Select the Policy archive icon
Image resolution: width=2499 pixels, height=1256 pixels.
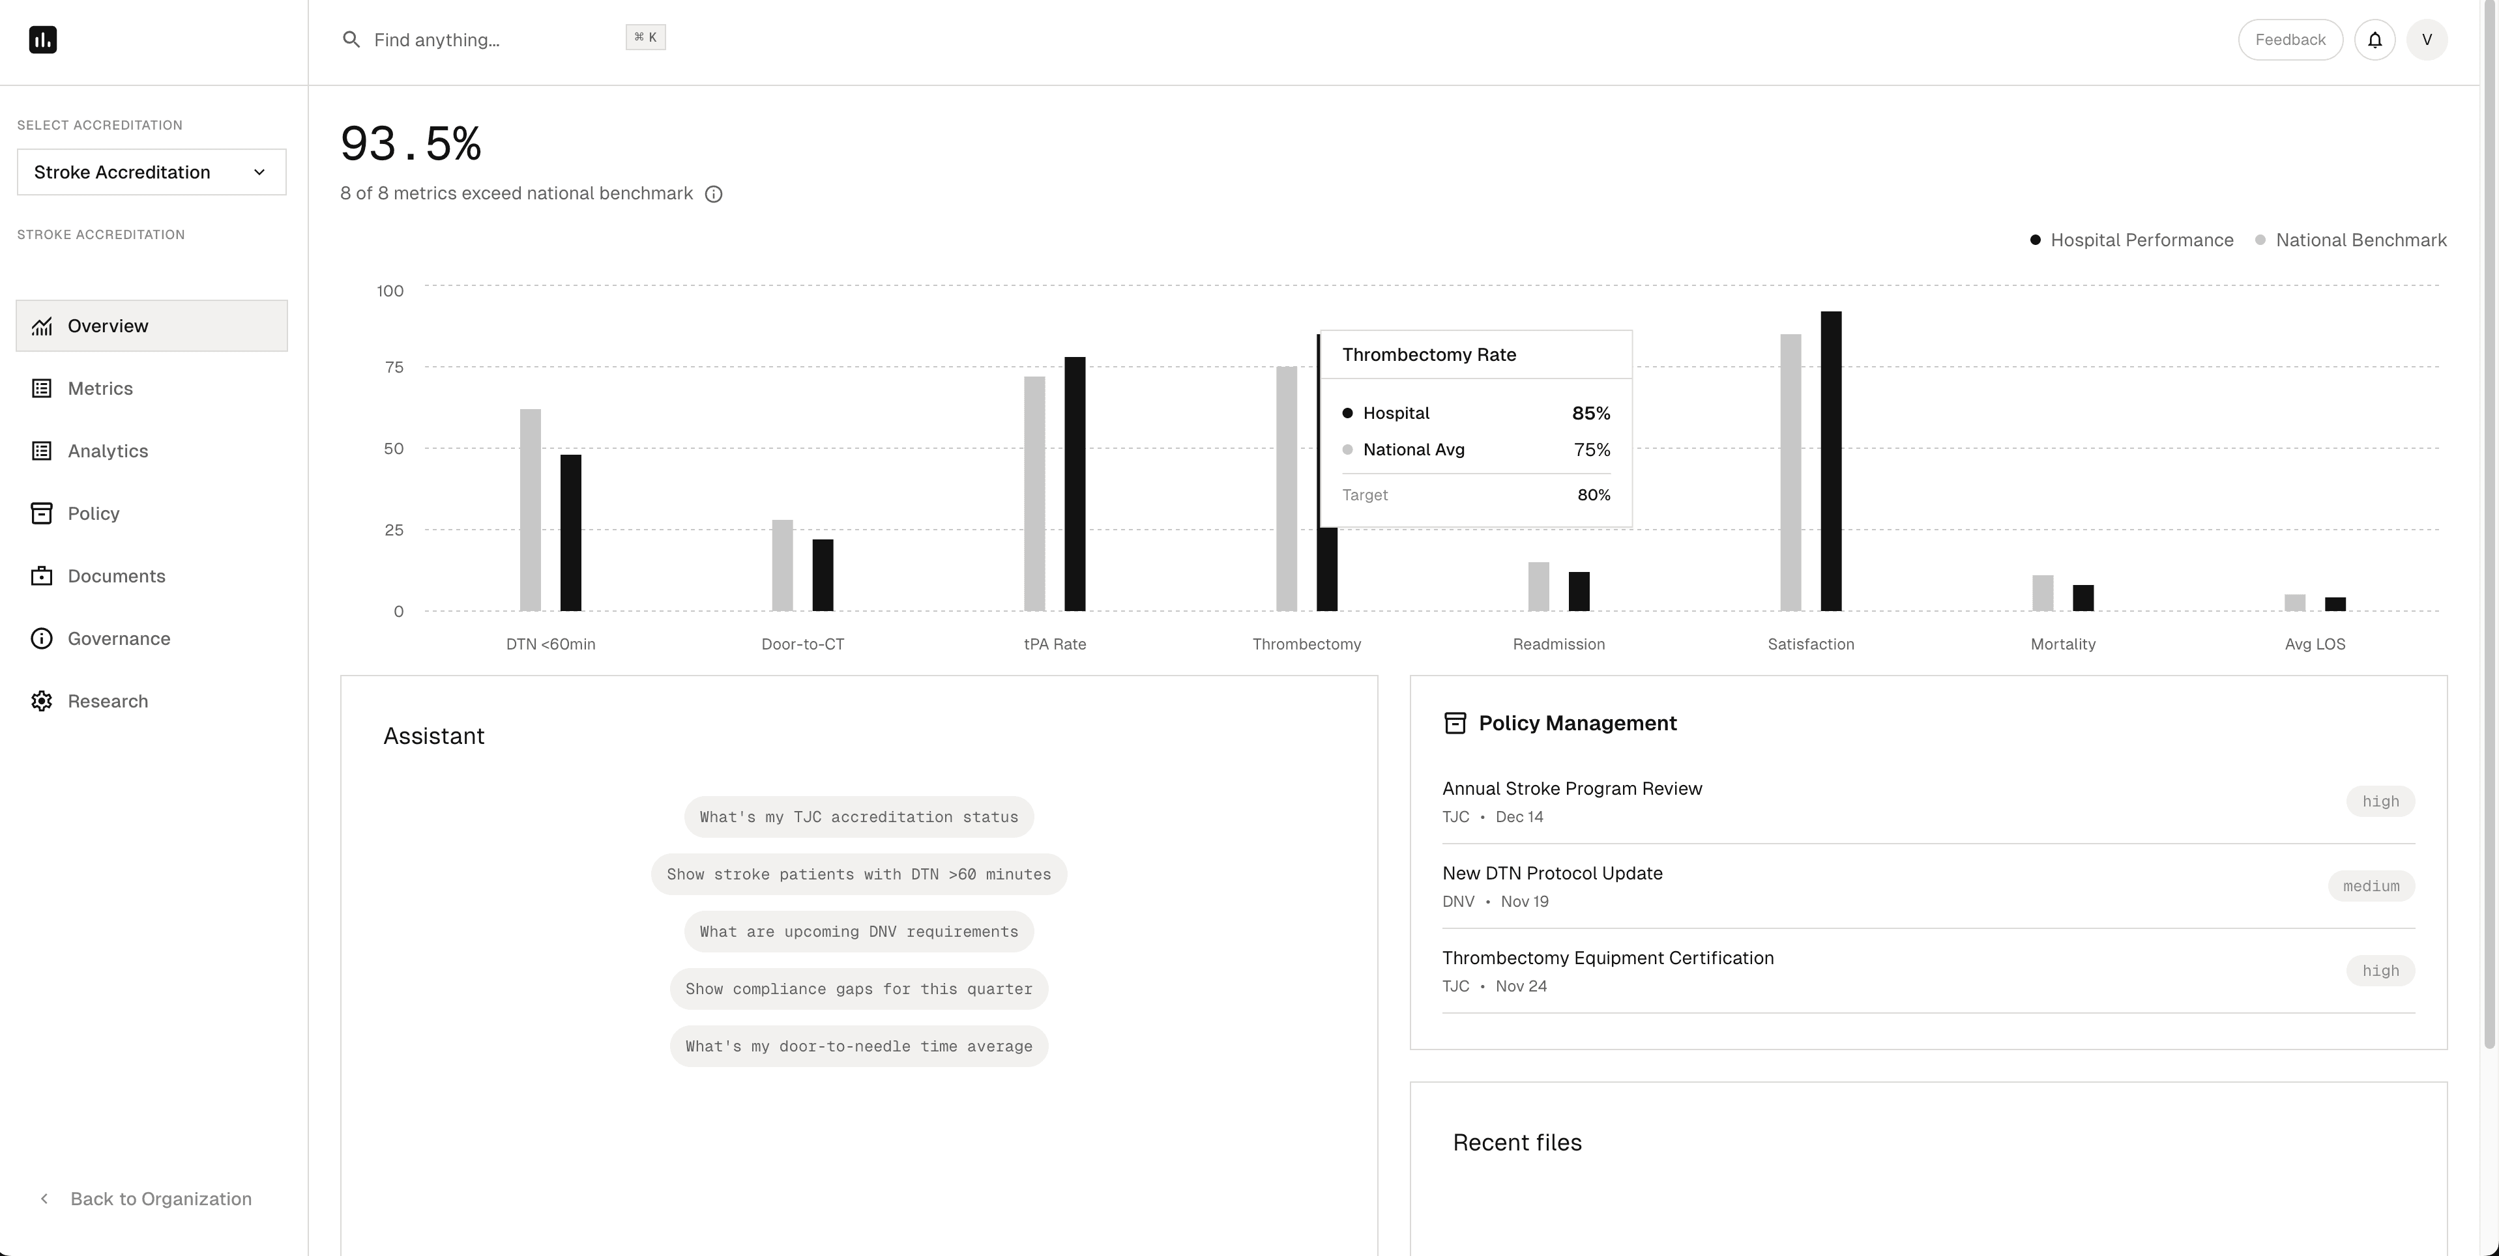(42, 513)
